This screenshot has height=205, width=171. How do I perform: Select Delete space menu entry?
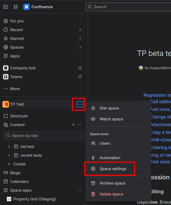pyautogui.click(x=111, y=194)
